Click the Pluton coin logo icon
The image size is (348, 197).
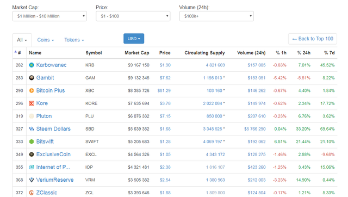pyautogui.click(x=32, y=116)
